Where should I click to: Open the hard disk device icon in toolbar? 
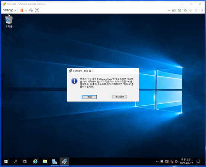pos(174,10)
